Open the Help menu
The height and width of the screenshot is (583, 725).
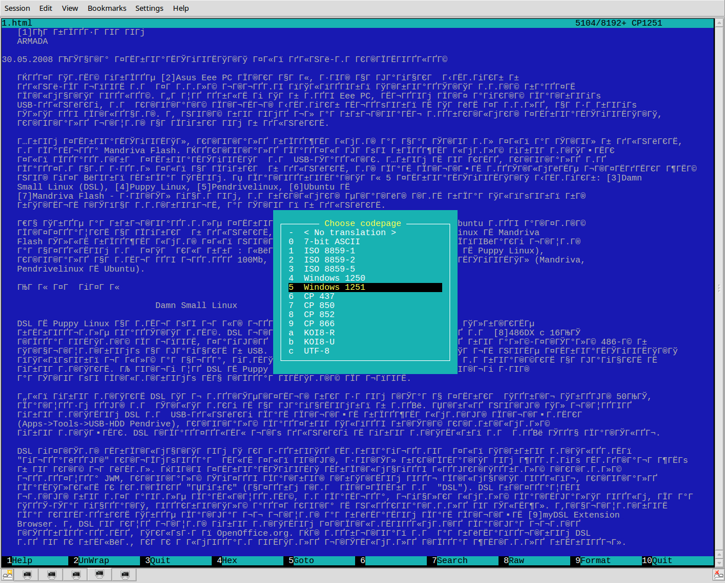click(181, 8)
